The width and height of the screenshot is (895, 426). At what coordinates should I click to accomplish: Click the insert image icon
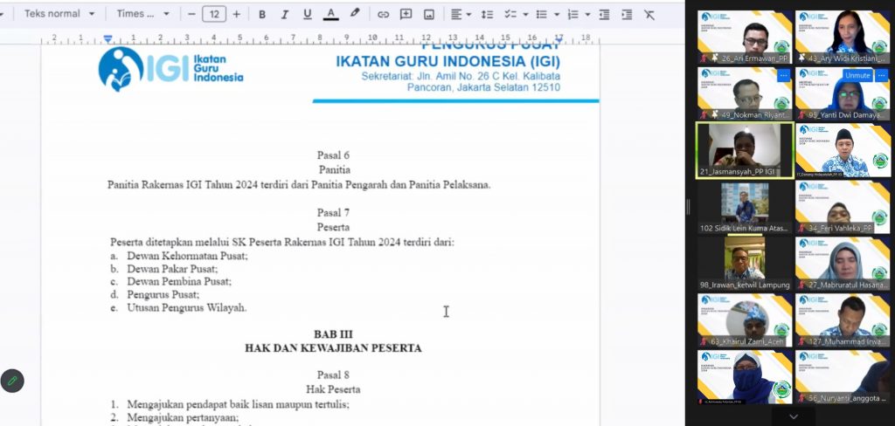point(428,15)
